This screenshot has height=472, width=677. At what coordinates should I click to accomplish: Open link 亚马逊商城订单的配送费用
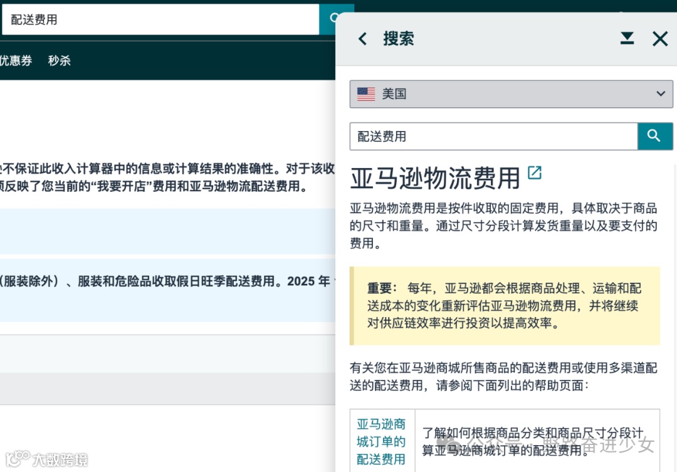(x=381, y=441)
